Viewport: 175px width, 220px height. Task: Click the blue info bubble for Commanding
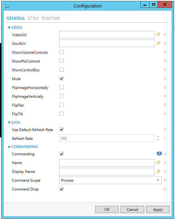tap(159, 154)
